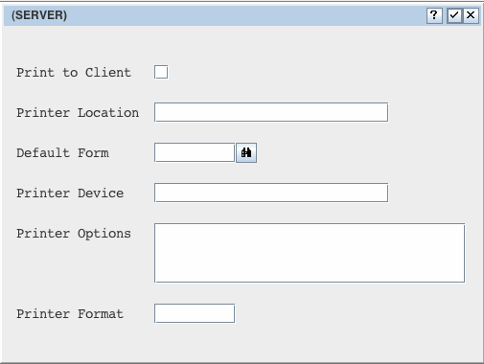Image resolution: width=484 pixels, height=364 pixels.
Task: Click the (SERVER) title text
Action: [x=39, y=15]
